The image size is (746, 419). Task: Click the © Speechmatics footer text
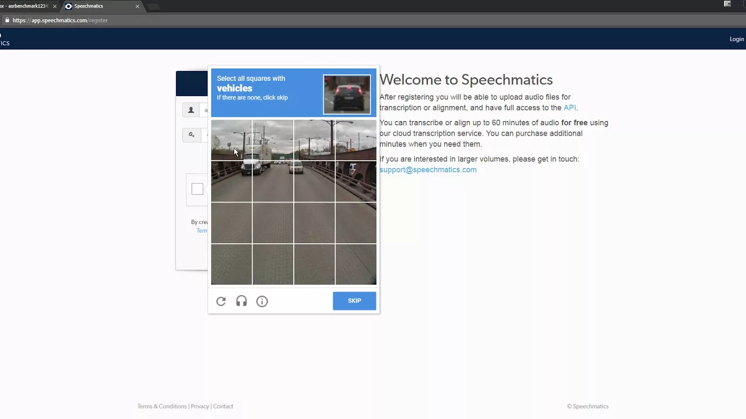587,406
